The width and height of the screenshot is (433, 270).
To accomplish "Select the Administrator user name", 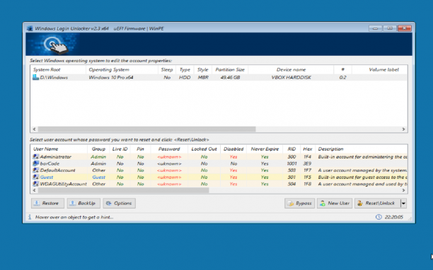I will [55, 157].
